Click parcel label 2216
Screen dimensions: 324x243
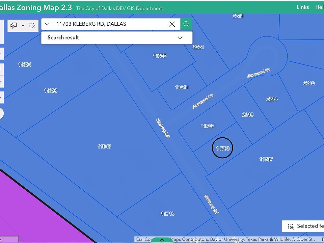pos(248,115)
